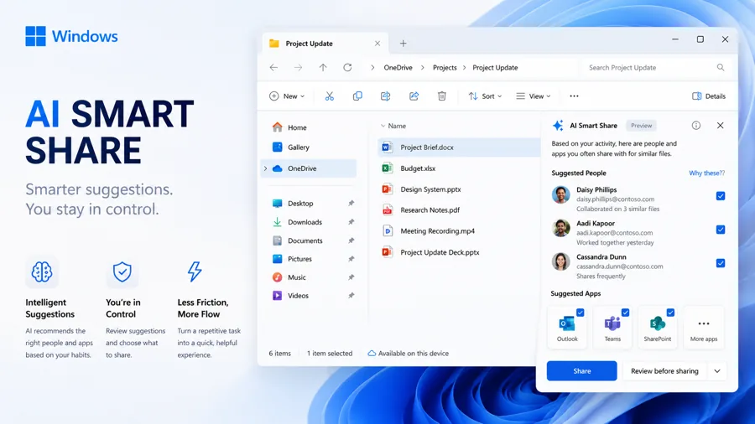The image size is (755, 424).
Task: Click the Delete trash icon
Action: 441,96
